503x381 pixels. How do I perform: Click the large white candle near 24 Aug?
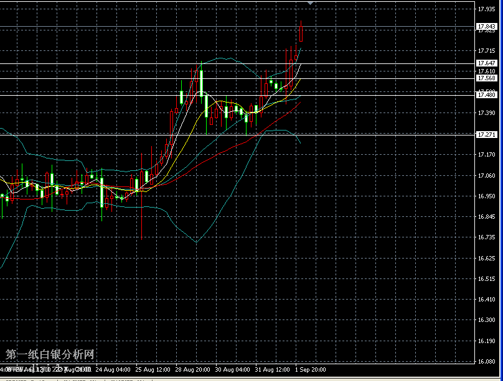[101, 191]
